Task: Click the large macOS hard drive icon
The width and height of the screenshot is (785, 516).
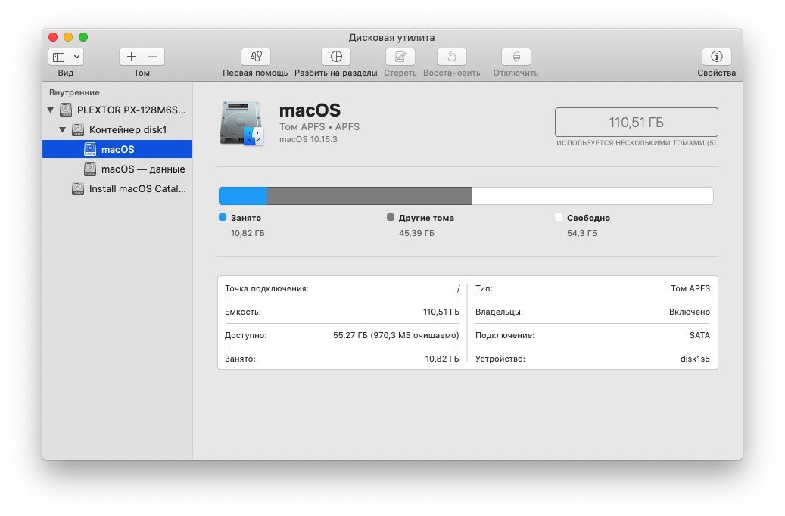Action: (x=241, y=123)
